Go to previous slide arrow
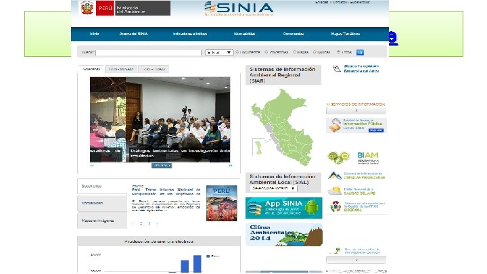This screenshot has height=274, width=487. (x=91, y=166)
